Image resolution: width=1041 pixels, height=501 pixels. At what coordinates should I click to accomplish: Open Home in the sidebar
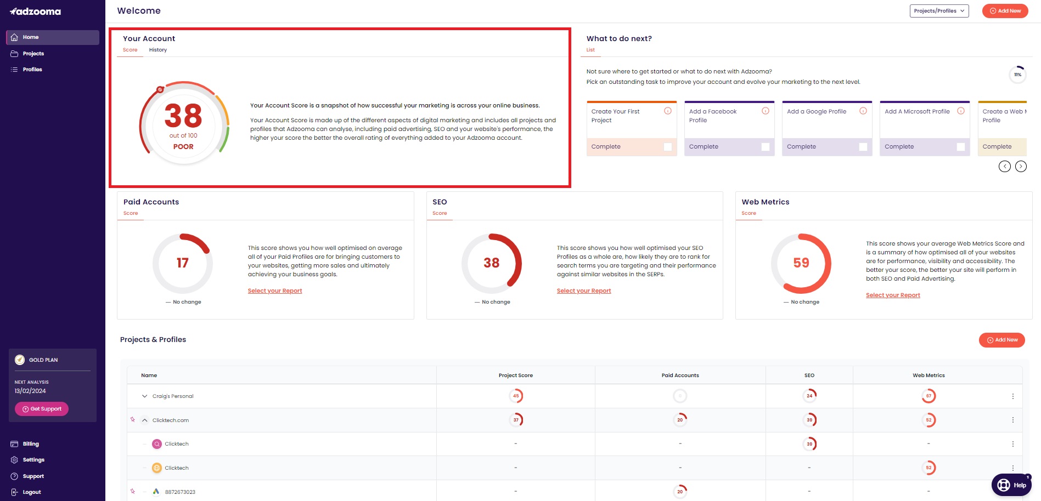point(53,37)
